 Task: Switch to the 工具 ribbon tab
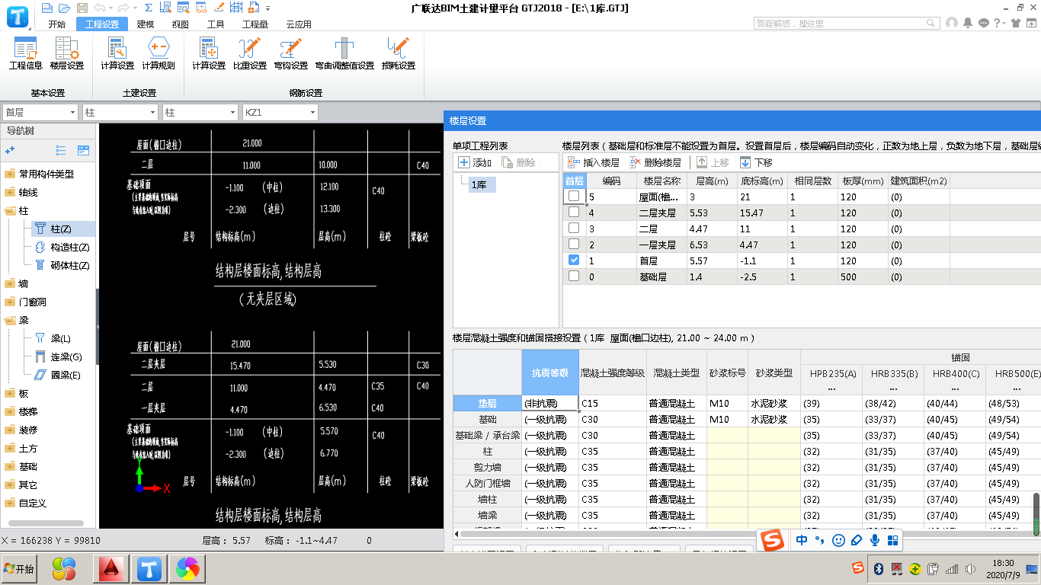point(216,24)
